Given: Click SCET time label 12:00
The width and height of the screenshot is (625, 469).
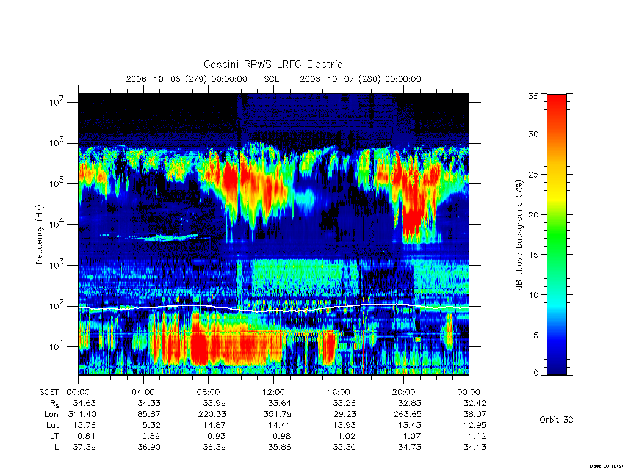Looking at the screenshot, I should click(x=273, y=392).
